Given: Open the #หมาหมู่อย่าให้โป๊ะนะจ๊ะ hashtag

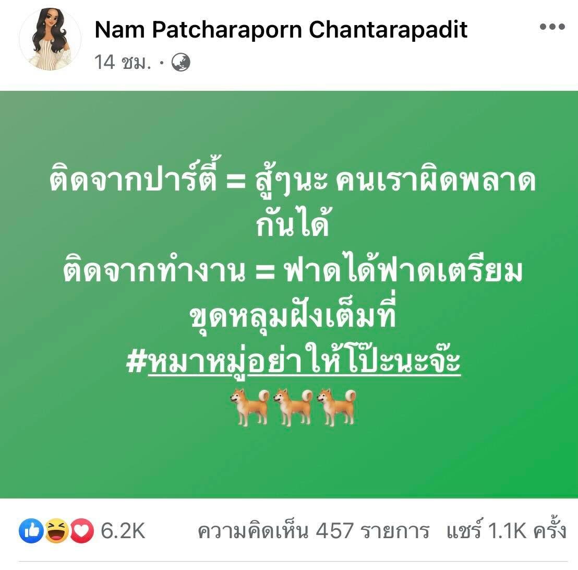Looking at the screenshot, I should click(293, 359).
